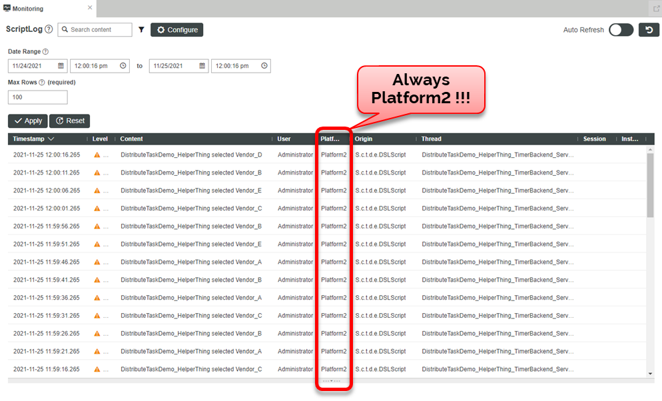Click warning icon on 11:59:36.265 row
Screen dimensions: 662x401
[97, 298]
